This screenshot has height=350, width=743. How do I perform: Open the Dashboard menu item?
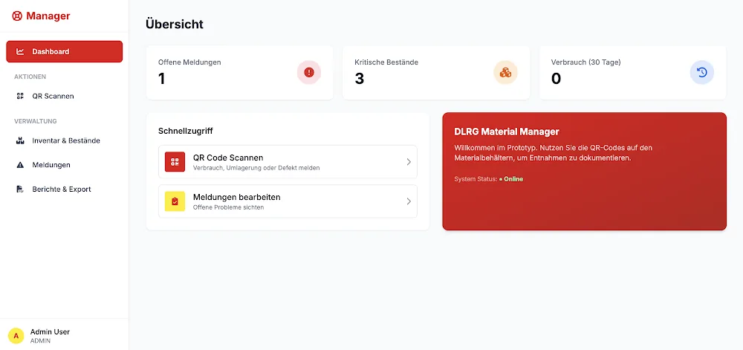(x=65, y=51)
